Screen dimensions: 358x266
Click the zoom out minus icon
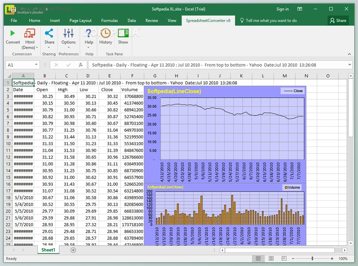pos(293,258)
